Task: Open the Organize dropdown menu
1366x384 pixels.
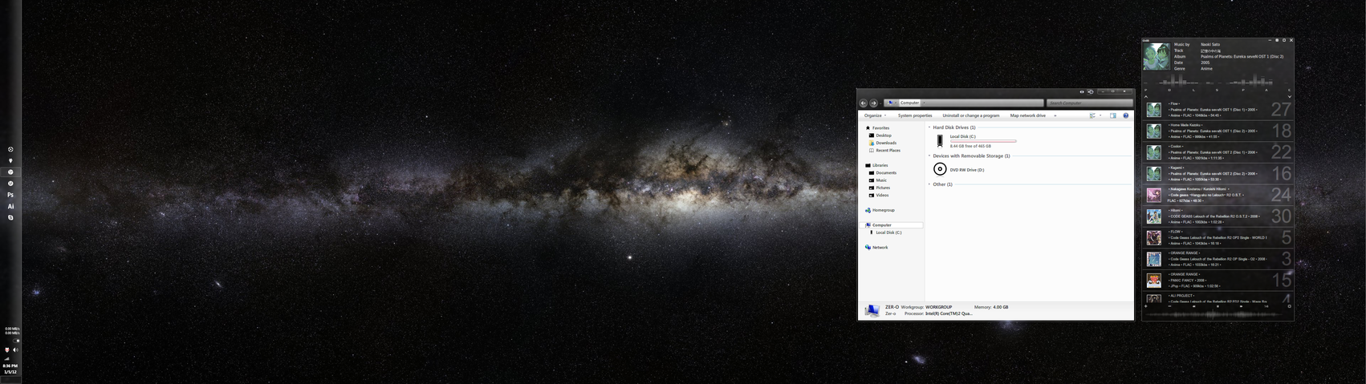Action: click(x=875, y=115)
